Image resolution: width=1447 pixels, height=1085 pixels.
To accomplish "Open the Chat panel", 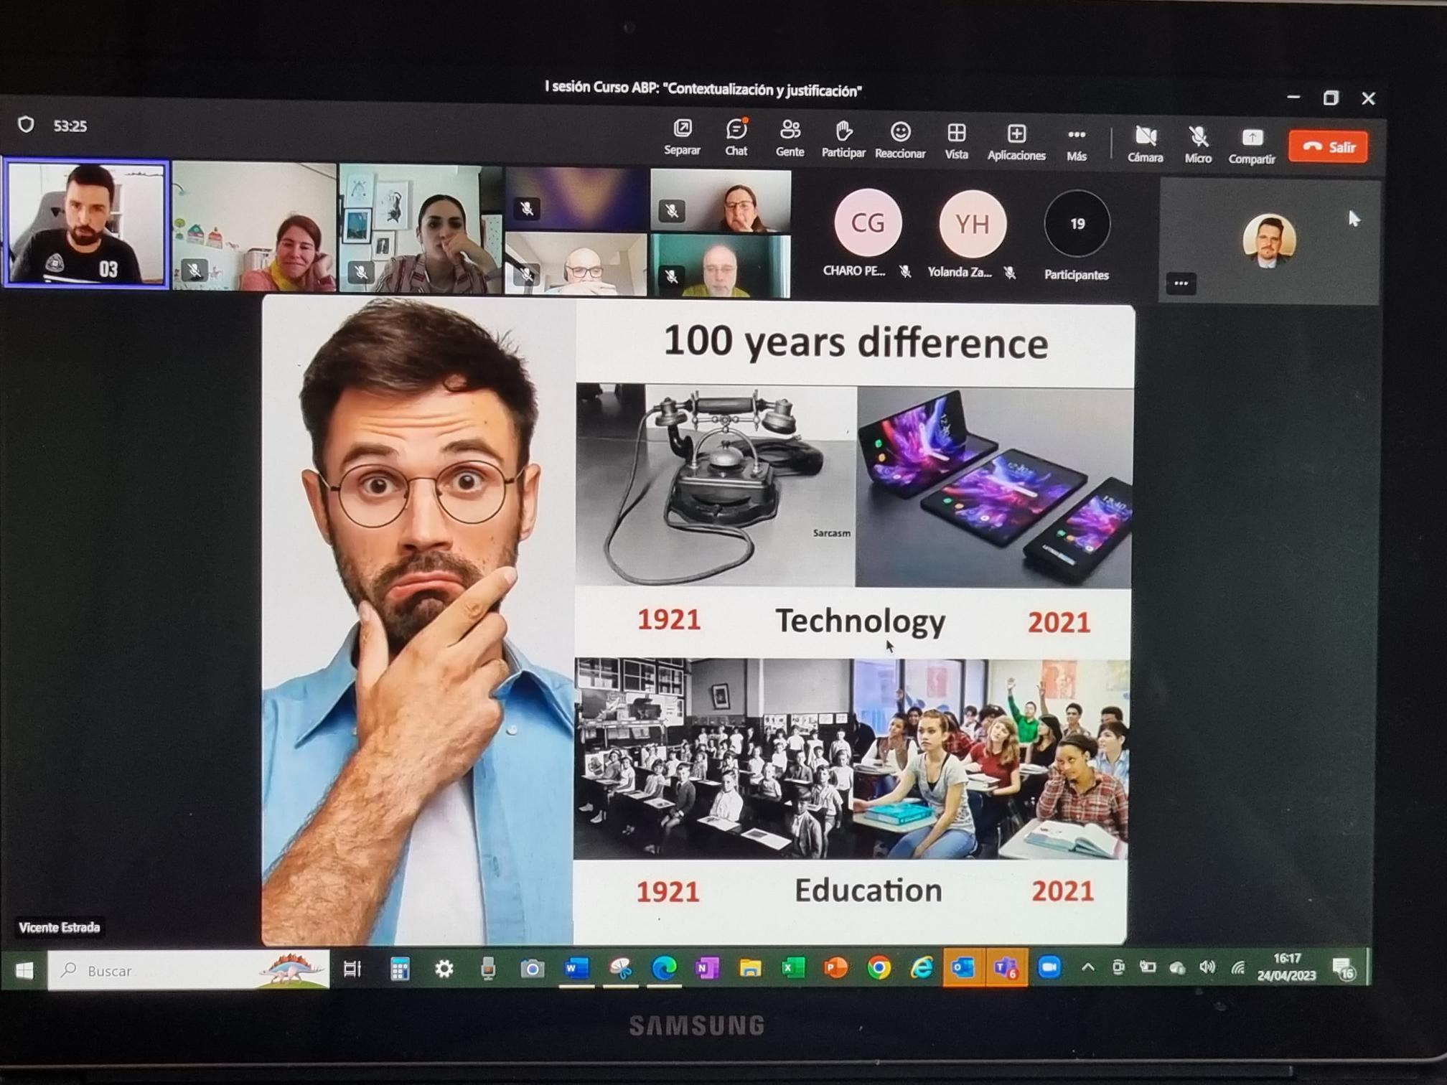I will [736, 138].
